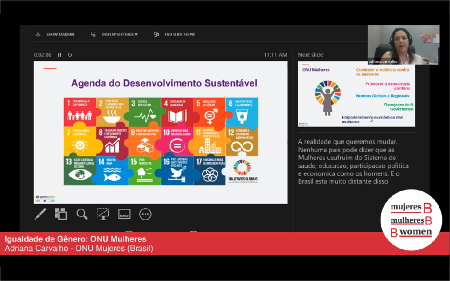Click SDG tile 13 Ação Contra a Mudança do Clima

80,171
